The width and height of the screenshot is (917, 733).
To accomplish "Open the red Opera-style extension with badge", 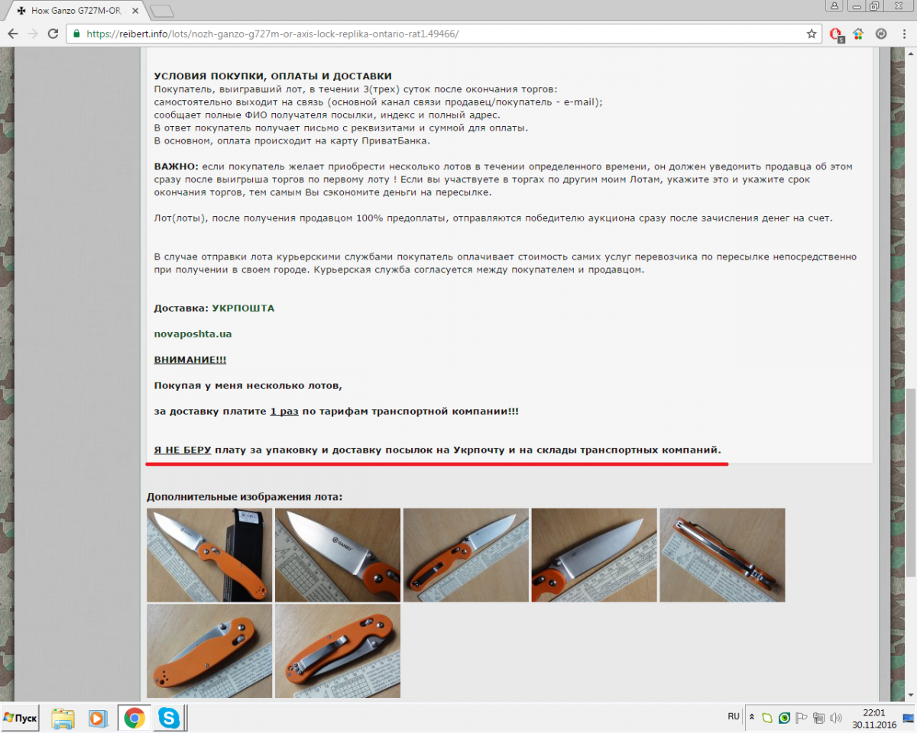I will 836,34.
